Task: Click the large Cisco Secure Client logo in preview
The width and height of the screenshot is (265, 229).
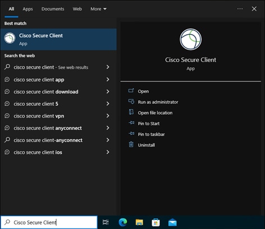Action: point(190,39)
